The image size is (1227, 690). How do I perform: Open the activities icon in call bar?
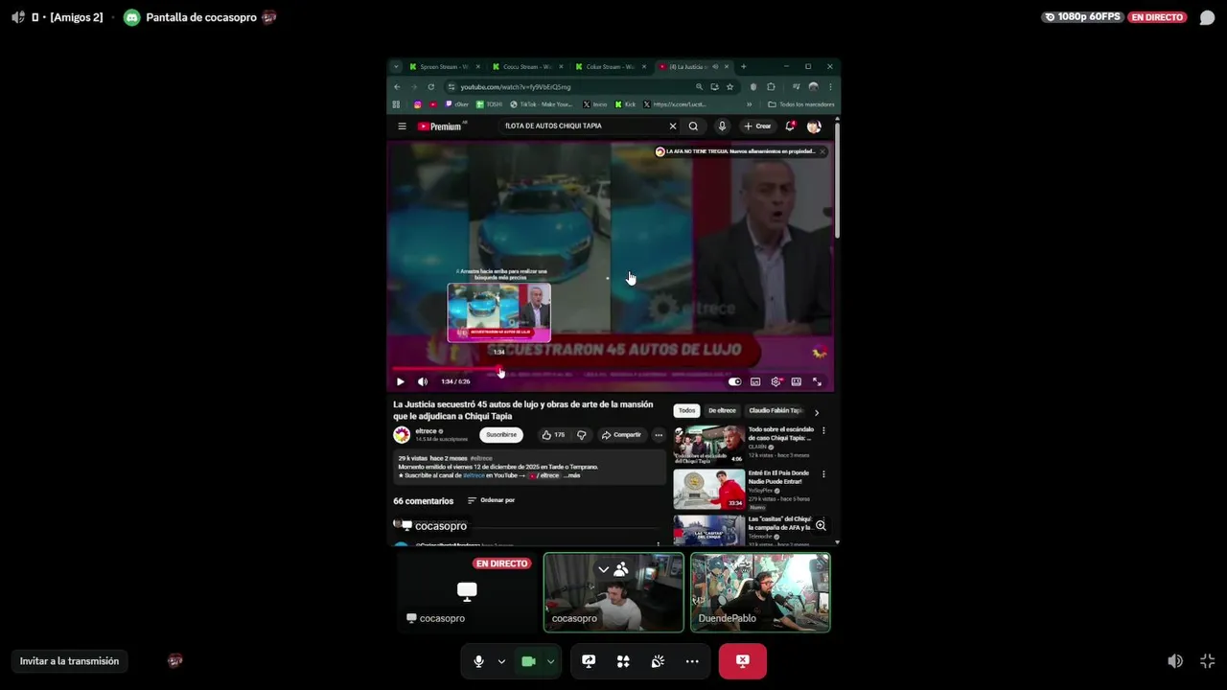[623, 661]
